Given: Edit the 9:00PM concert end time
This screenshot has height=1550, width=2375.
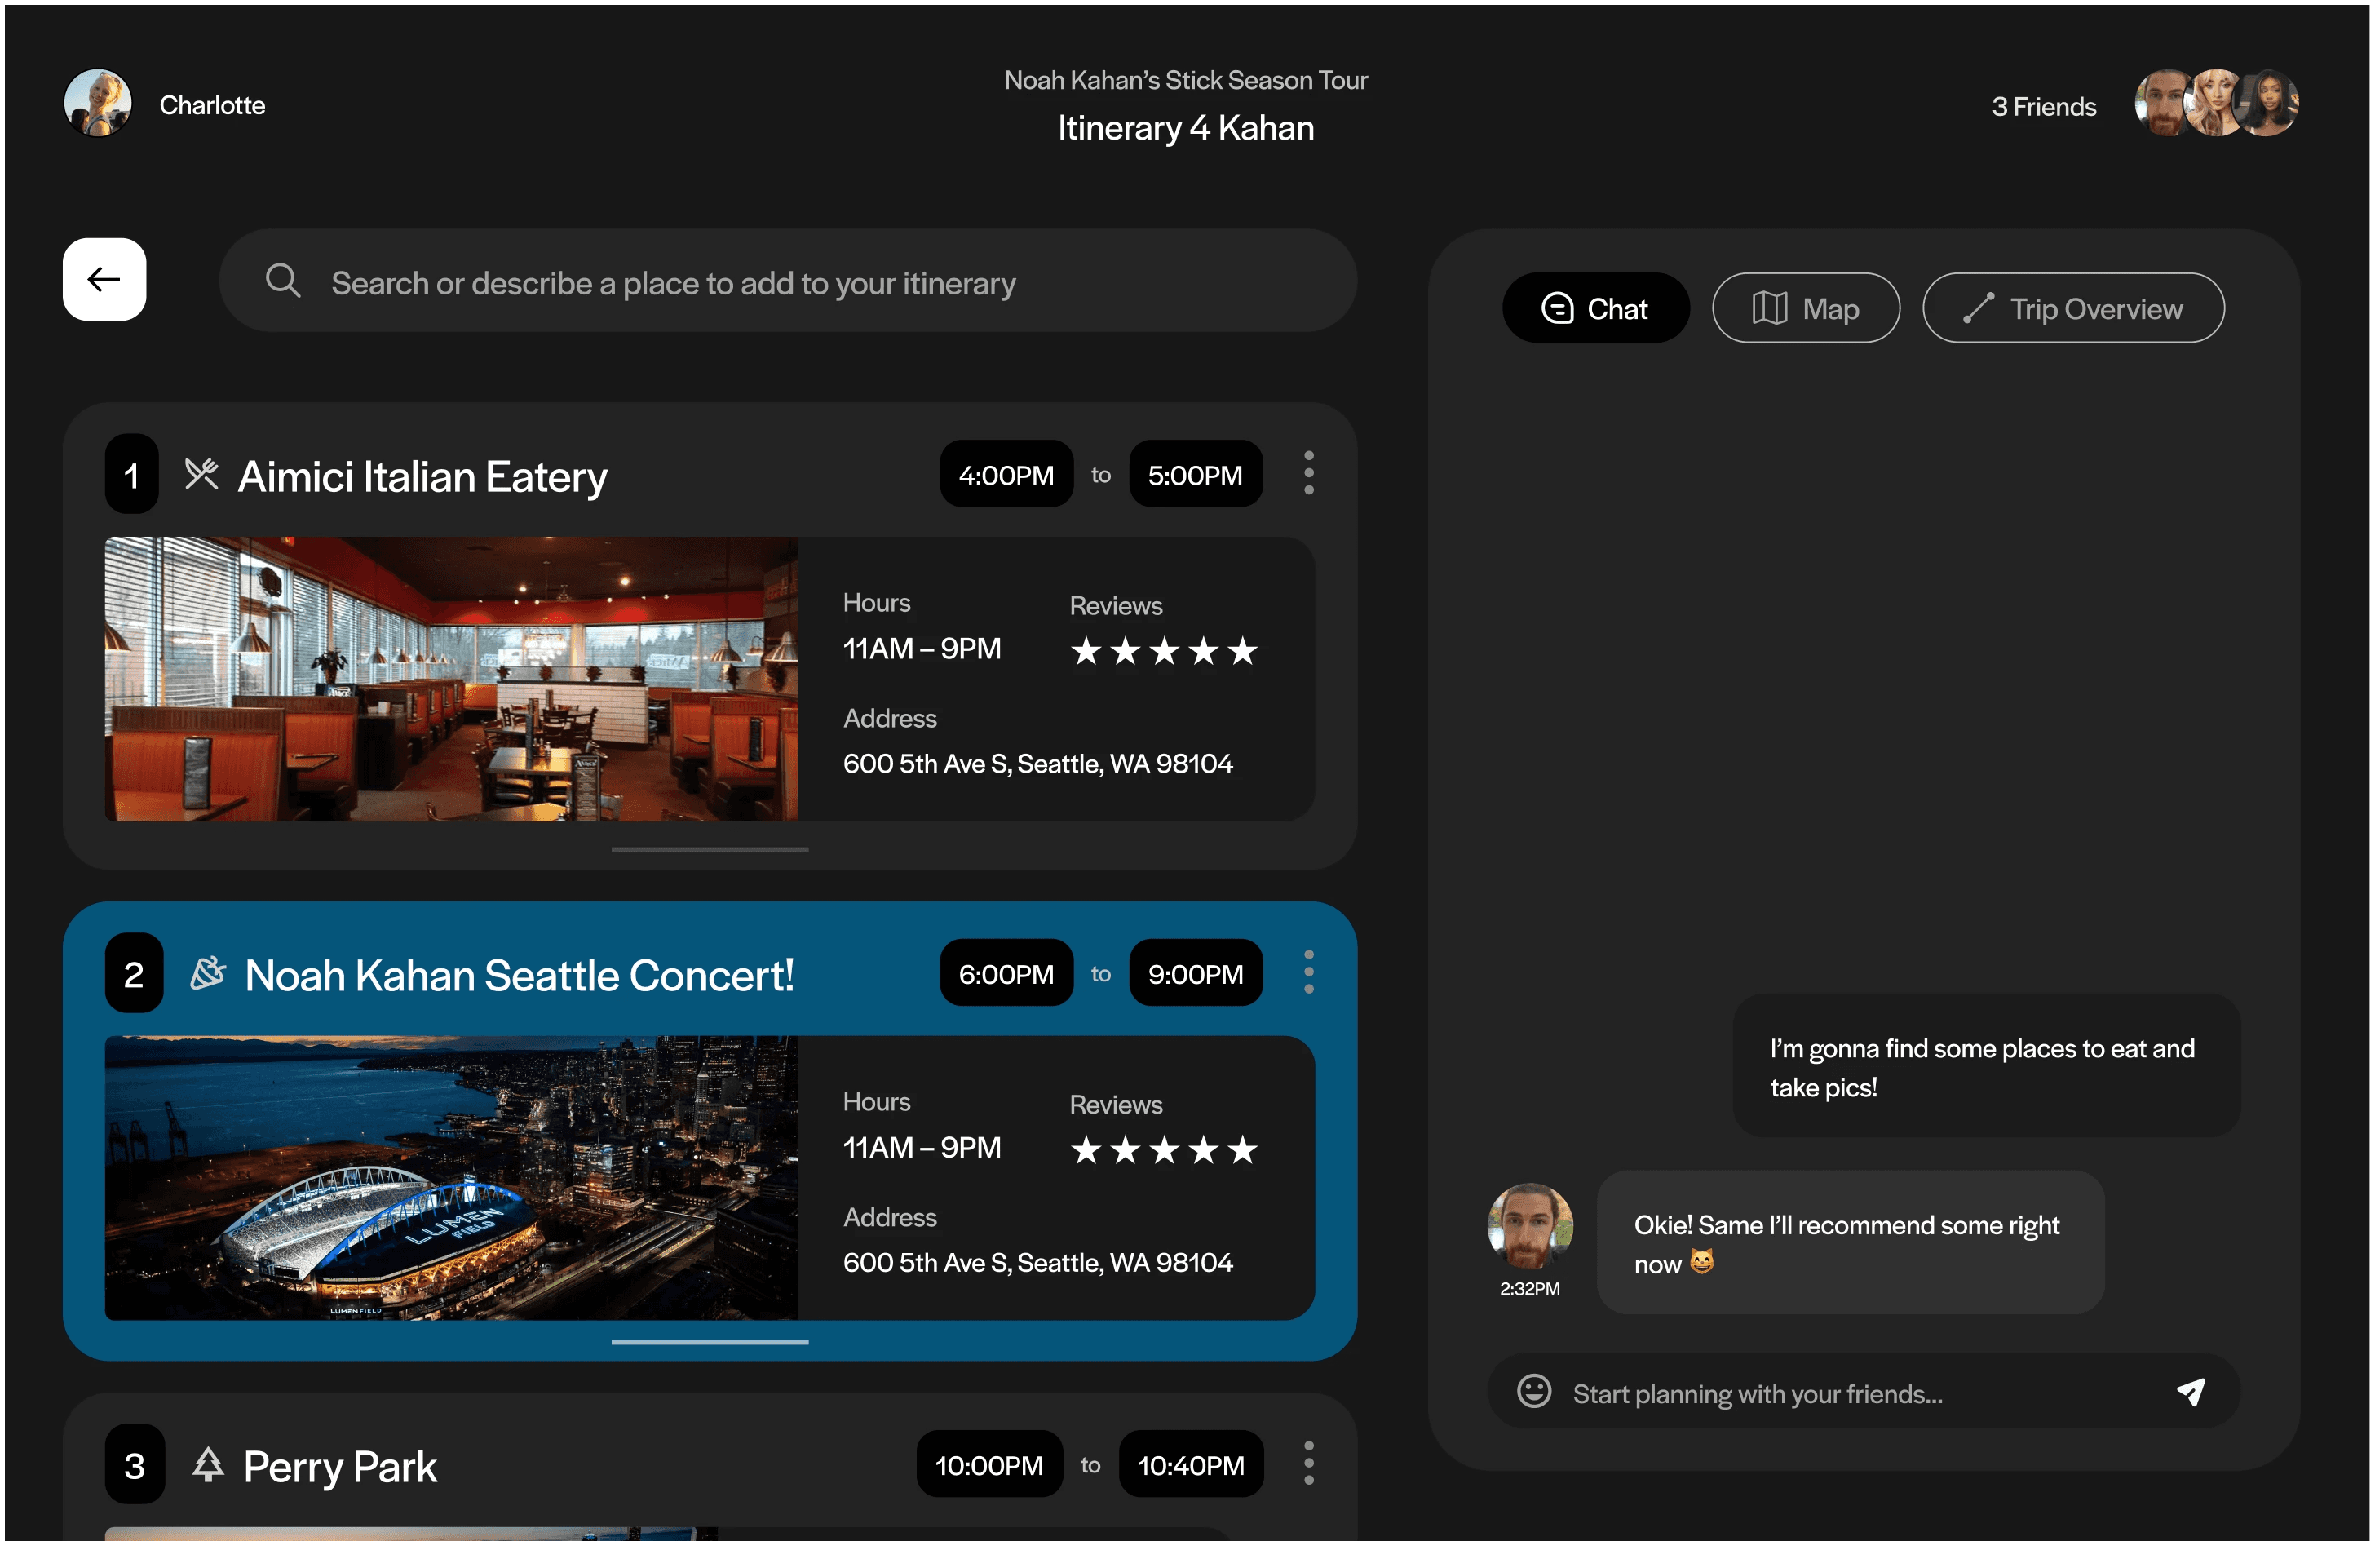Looking at the screenshot, I should point(1195,974).
